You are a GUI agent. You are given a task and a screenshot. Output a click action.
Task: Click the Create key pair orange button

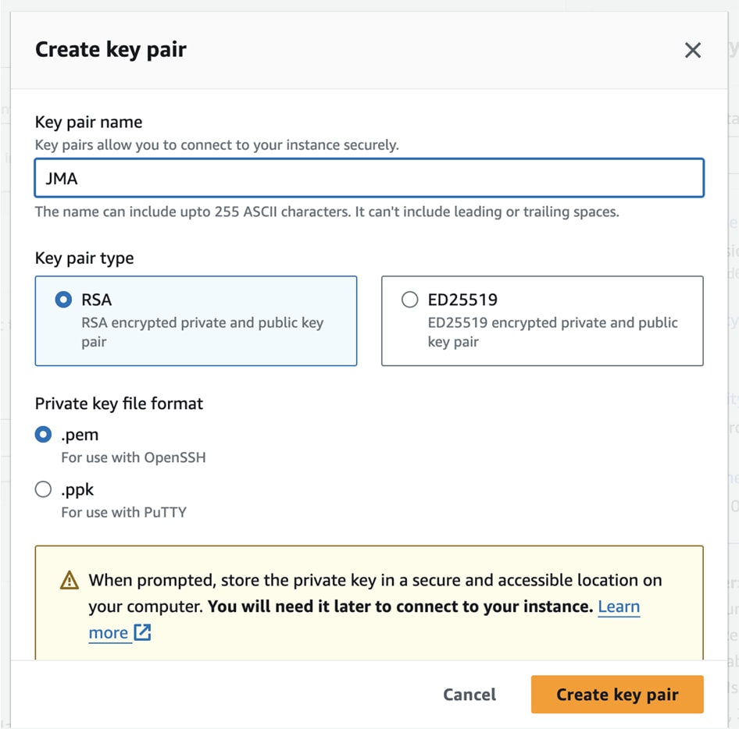[617, 694]
